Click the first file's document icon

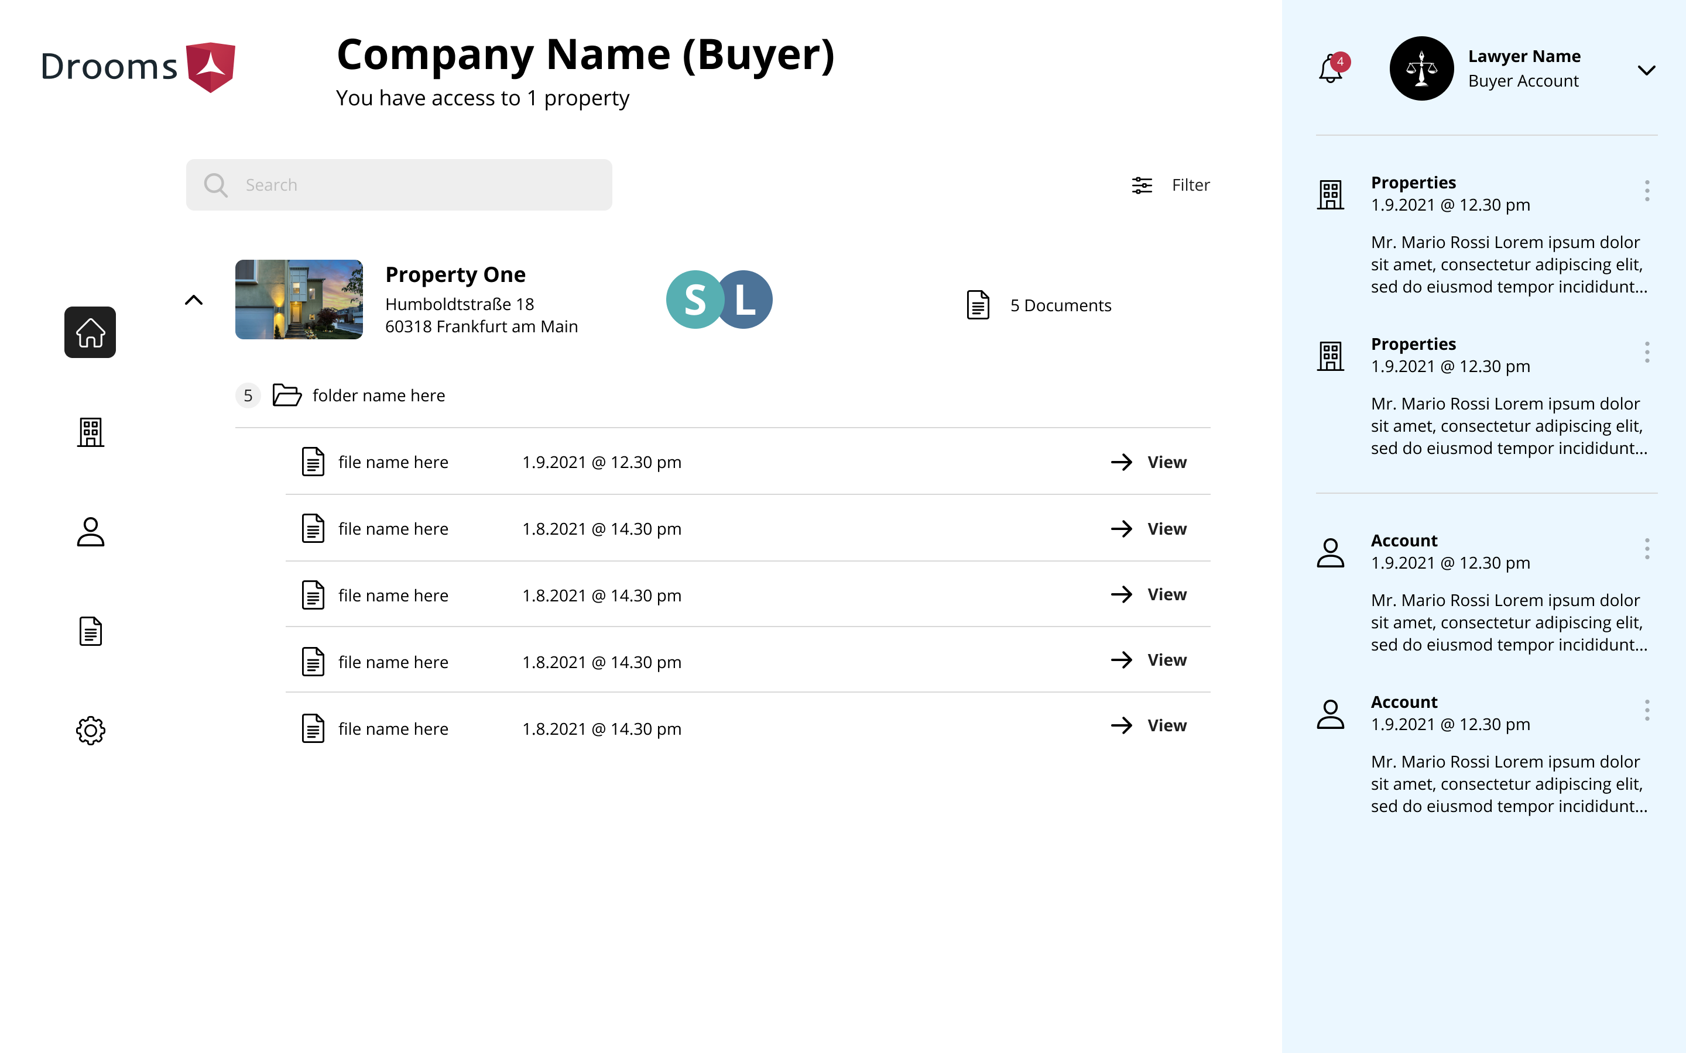pos(313,462)
